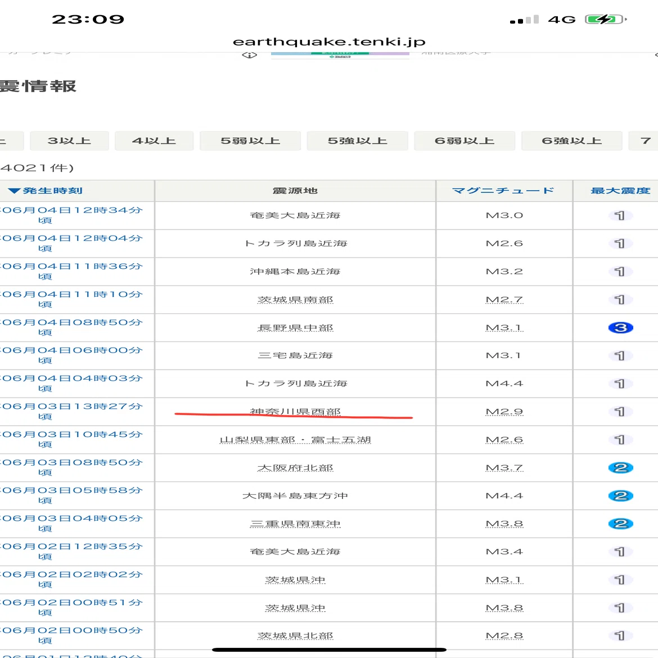
Task: Sort by マグニチュード column header
Action: point(503,191)
